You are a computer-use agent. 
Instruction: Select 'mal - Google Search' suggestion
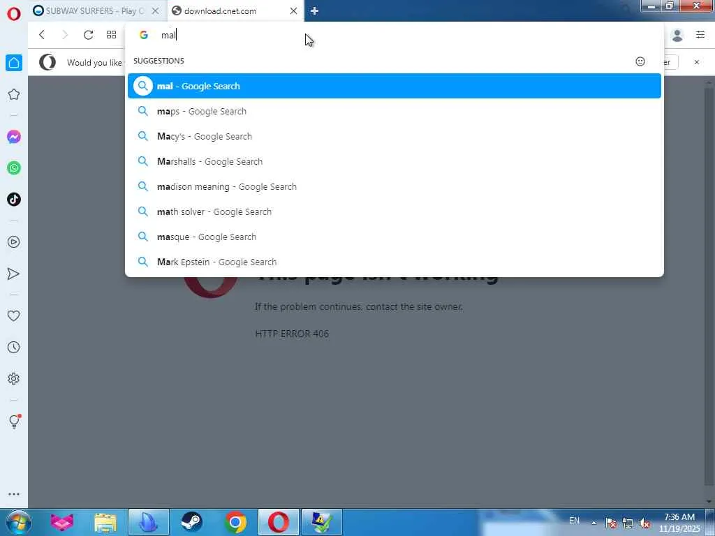pos(395,86)
